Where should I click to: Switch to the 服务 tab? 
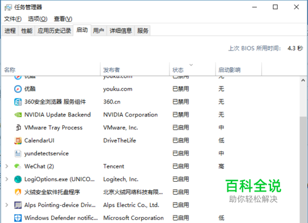click(x=142, y=31)
